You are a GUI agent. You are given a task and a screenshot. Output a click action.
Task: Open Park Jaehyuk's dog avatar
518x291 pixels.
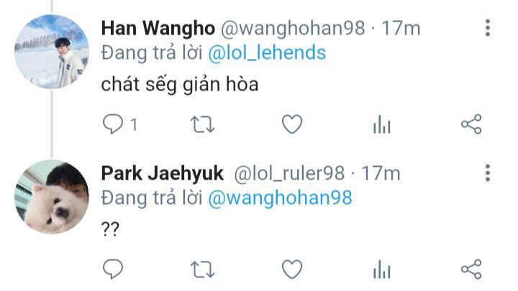(52, 197)
